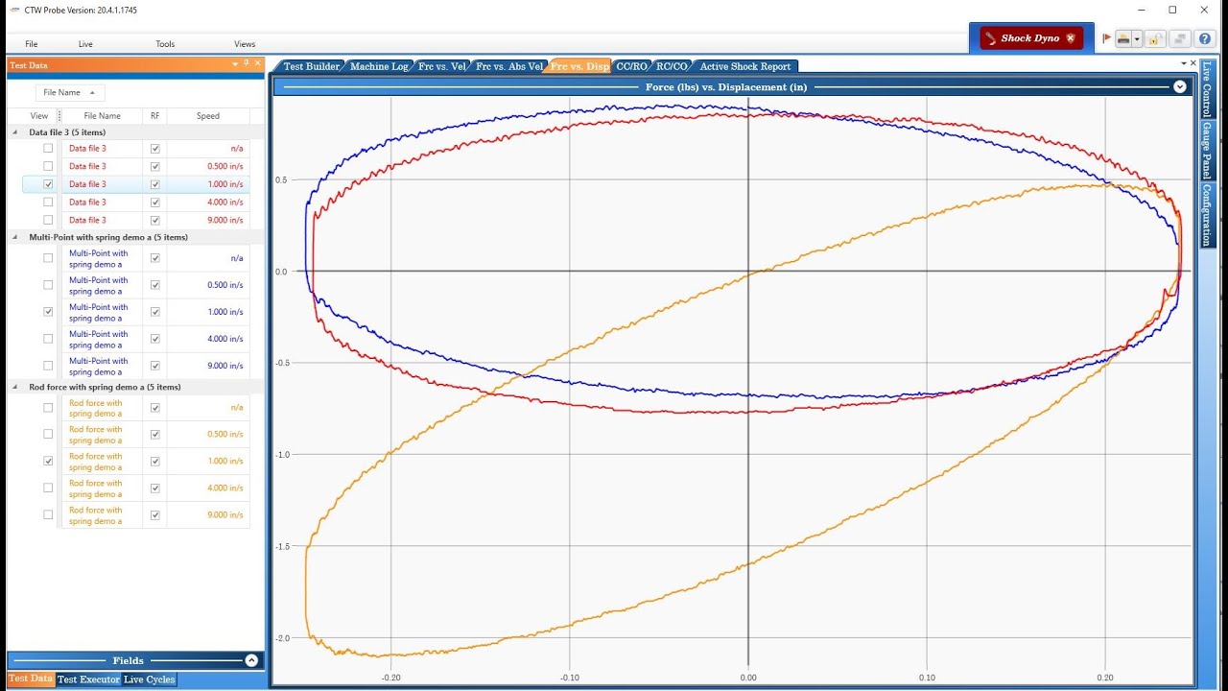Click the View column header
The width and height of the screenshot is (1228, 691).
(39, 116)
